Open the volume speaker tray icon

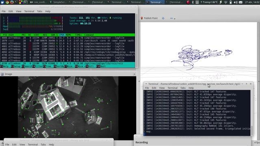coord(236,2)
